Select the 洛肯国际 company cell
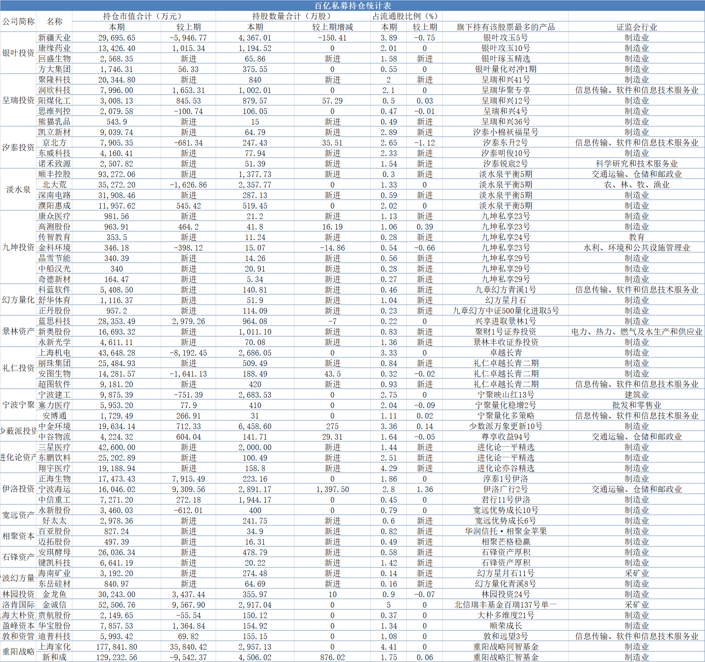 click(x=18, y=605)
